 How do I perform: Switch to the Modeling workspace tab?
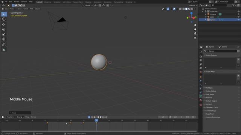coord(48,2)
